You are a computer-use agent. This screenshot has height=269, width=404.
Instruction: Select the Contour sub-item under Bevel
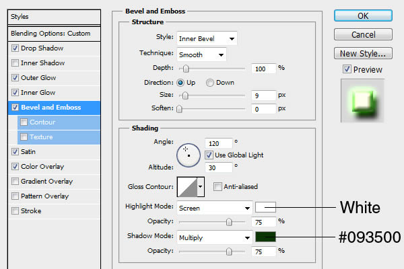42,122
